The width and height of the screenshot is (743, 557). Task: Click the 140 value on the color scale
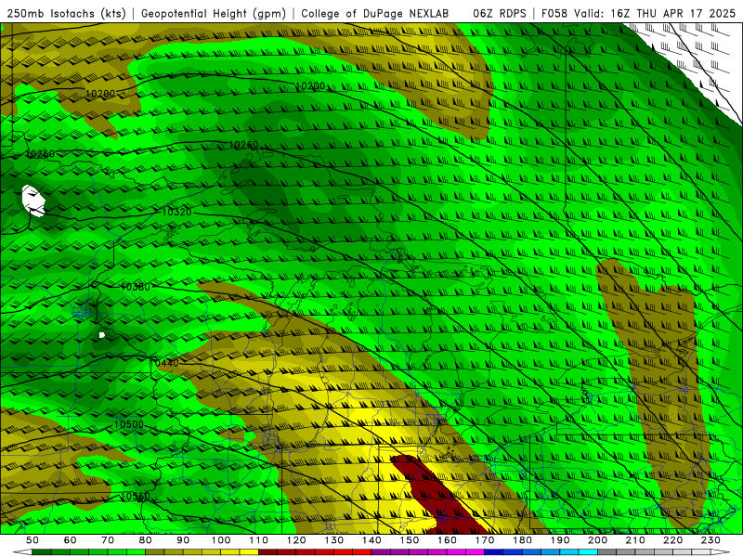371,540
